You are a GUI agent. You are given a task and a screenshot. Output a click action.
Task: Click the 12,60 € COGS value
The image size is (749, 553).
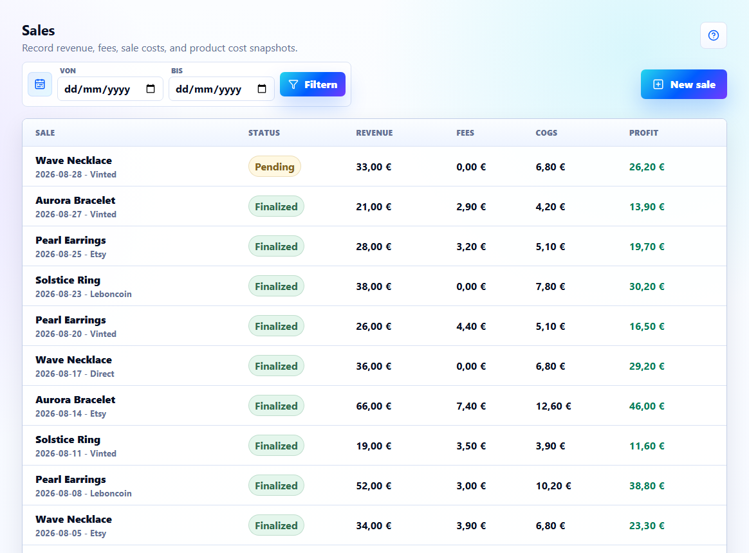(x=553, y=406)
